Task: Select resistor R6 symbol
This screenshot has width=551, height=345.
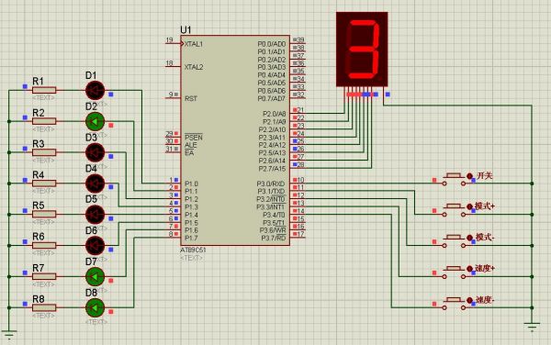Action: click(x=44, y=245)
